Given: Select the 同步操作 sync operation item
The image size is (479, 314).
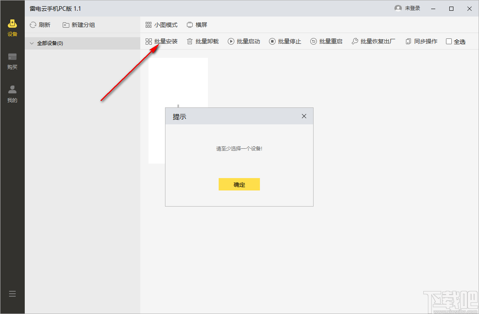Looking at the screenshot, I should coord(421,41).
